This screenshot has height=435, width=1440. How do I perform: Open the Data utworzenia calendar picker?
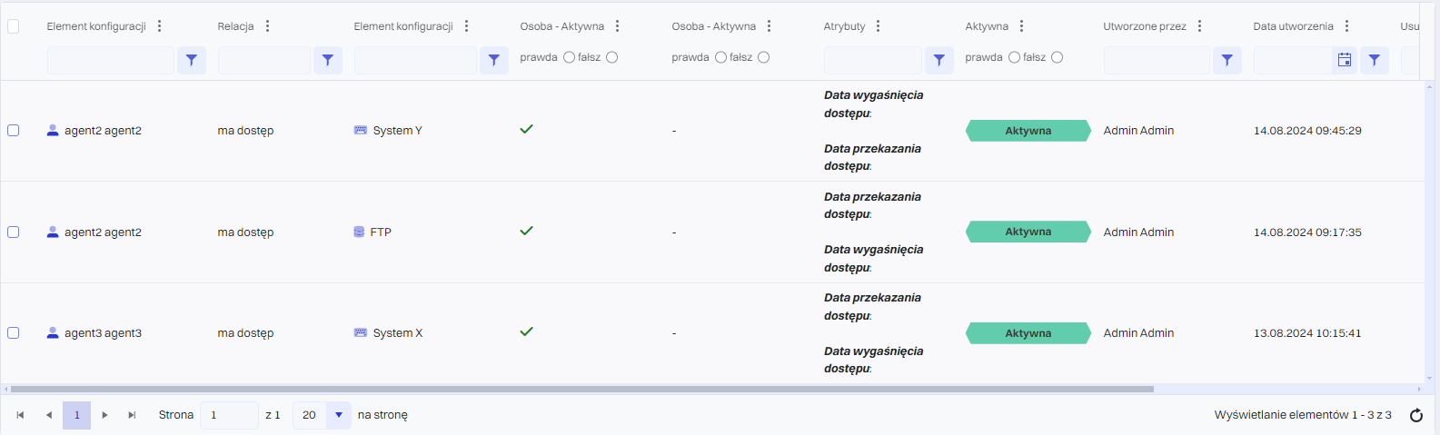1344,60
